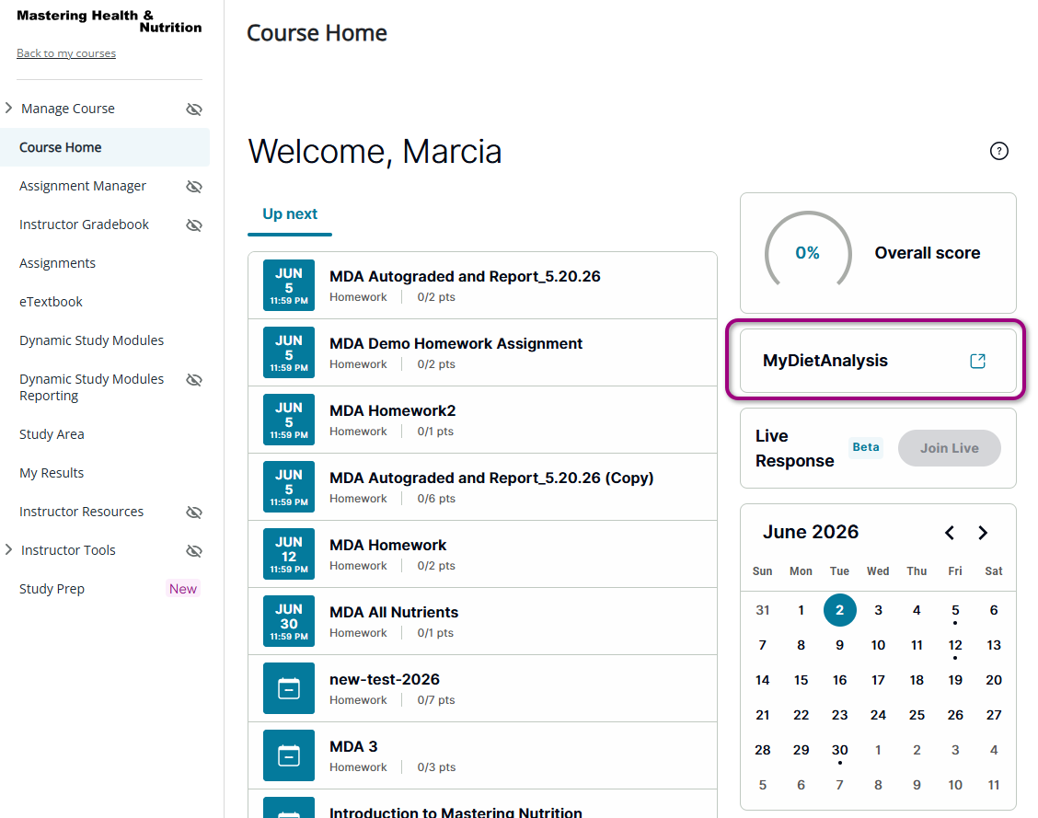Select June 17 in the calendar
The image size is (1038, 818).
[878, 680]
